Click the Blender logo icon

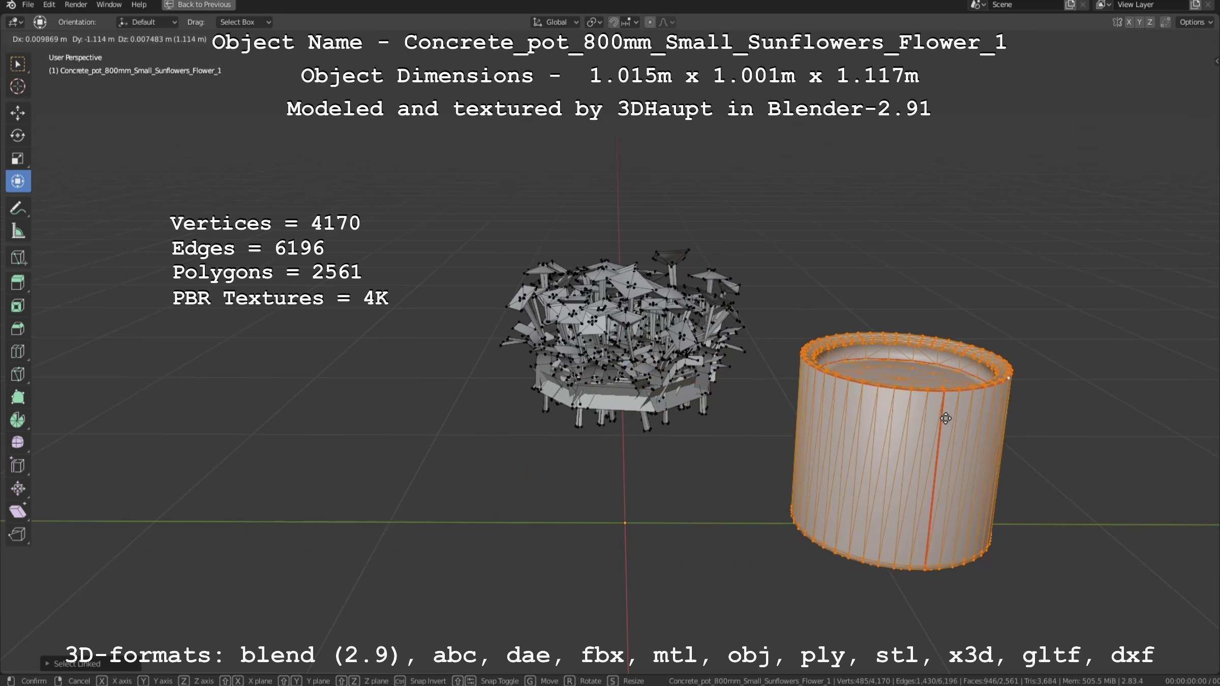pyautogui.click(x=11, y=5)
